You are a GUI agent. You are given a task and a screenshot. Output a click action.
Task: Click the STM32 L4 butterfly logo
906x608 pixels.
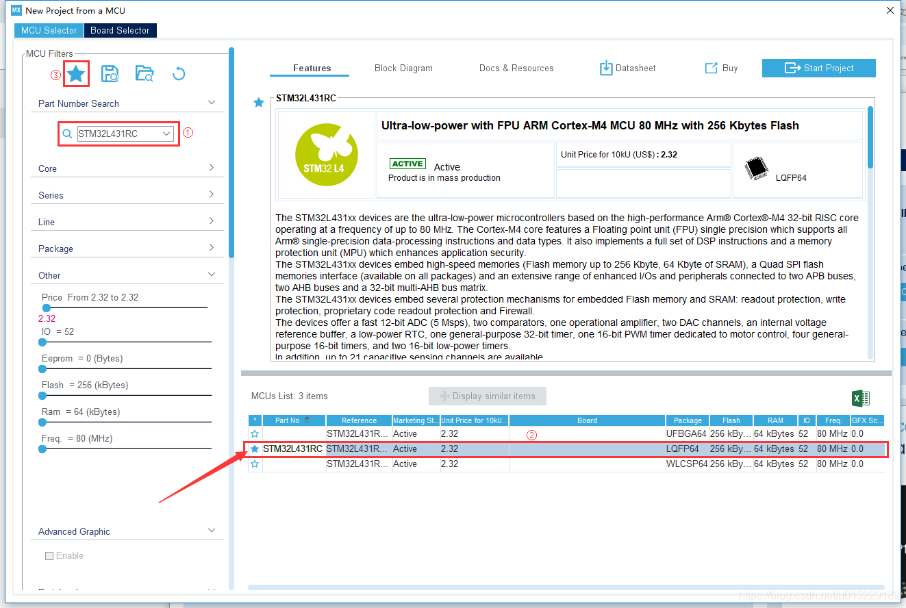click(x=325, y=153)
